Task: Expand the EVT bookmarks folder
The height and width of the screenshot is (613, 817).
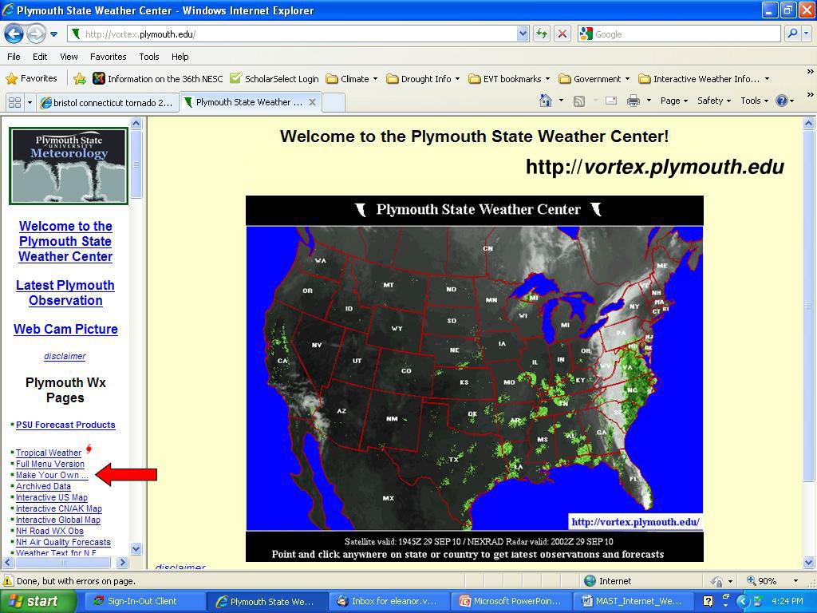Action: pyautogui.click(x=509, y=79)
